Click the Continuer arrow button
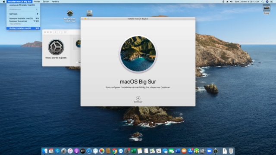 click(138, 98)
